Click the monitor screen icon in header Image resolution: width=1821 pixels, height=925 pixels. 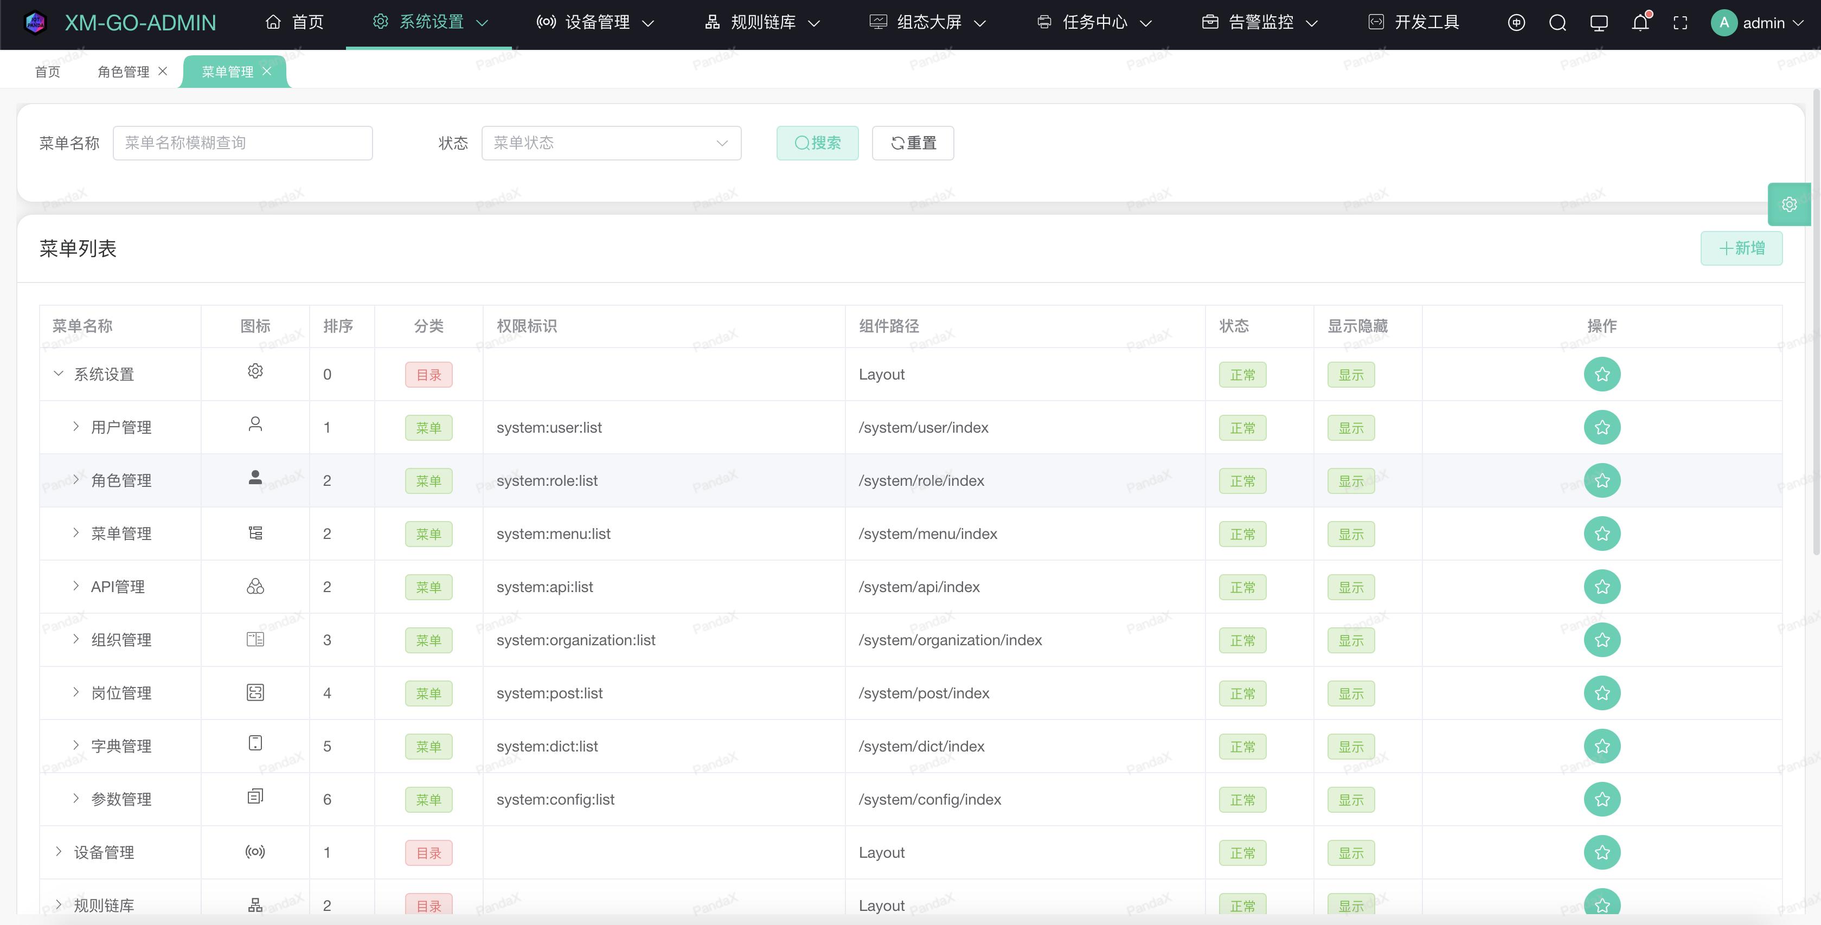tap(1598, 23)
